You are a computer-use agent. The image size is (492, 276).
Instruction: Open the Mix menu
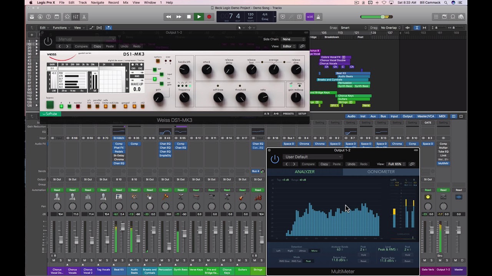(126, 3)
